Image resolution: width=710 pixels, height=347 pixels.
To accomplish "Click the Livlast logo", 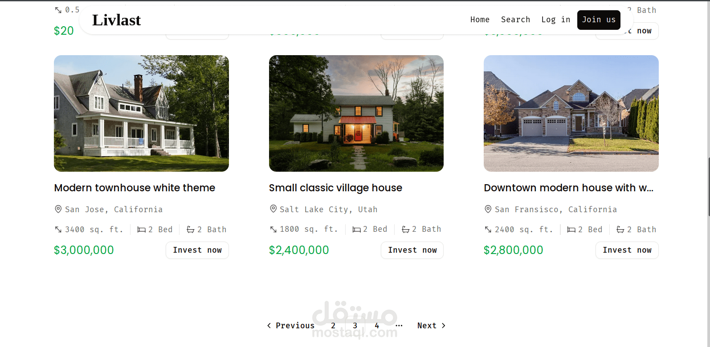I will tap(116, 20).
